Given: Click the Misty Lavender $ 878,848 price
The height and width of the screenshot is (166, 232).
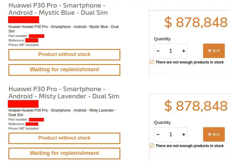Looking at the screenshot, I should pos(196,106).
